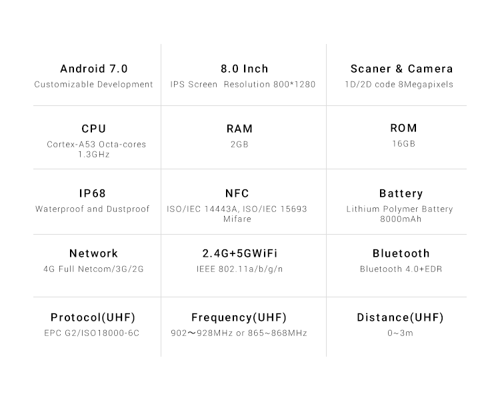Click the NFC spec title
This screenshot has width=500, height=400.
coord(237,193)
